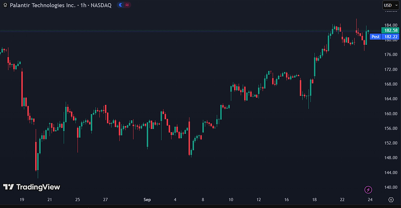401x208 pixels.
Task: Click the 8 date label on the time axis
Action: point(203,199)
